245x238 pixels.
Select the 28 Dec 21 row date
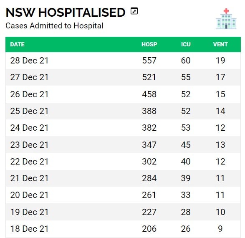tap(29, 61)
